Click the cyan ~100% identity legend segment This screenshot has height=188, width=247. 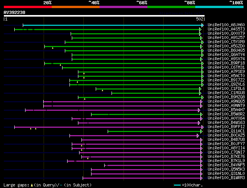tap(220, 7)
